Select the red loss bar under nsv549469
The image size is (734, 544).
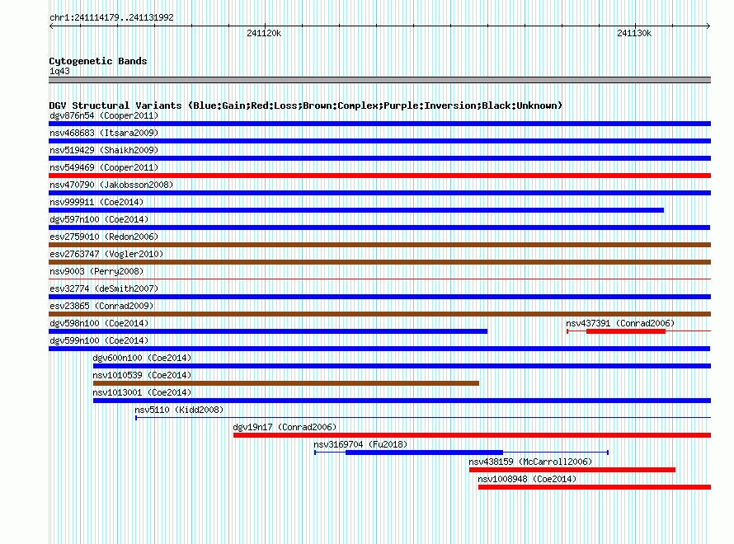379,176
